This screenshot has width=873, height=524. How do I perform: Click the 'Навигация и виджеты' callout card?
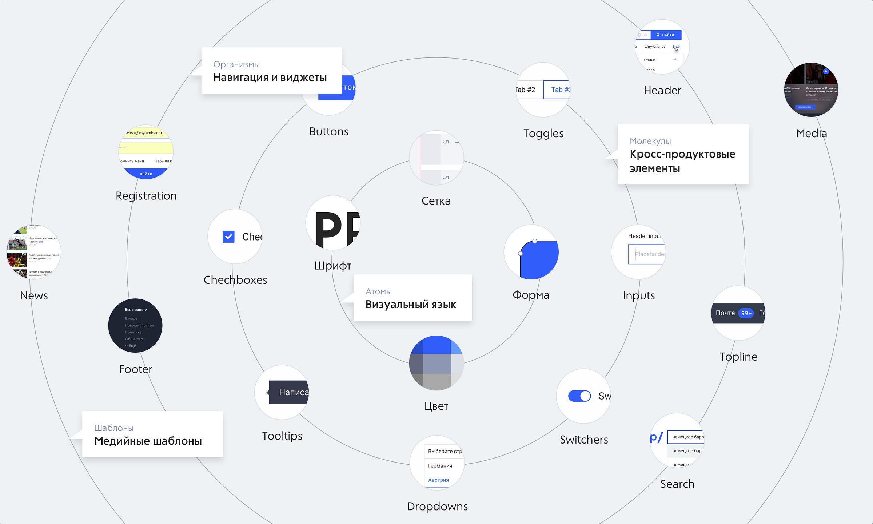[271, 70]
